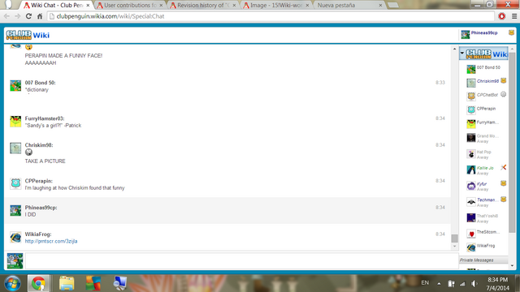The width and height of the screenshot is (520, 292).
Task: Collapse the Club Penguin Wiki user list arrow
Action: pos(462,53)
